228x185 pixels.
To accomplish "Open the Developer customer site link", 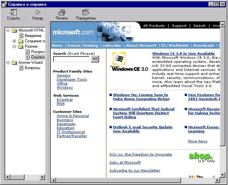I will pyautogui.click(x=66, y=124).
